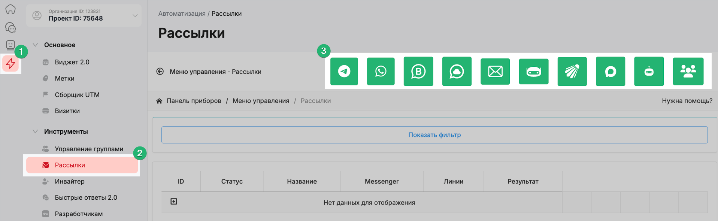
Task: Click the Показать фильтр button
Action: tap(434, 135)
